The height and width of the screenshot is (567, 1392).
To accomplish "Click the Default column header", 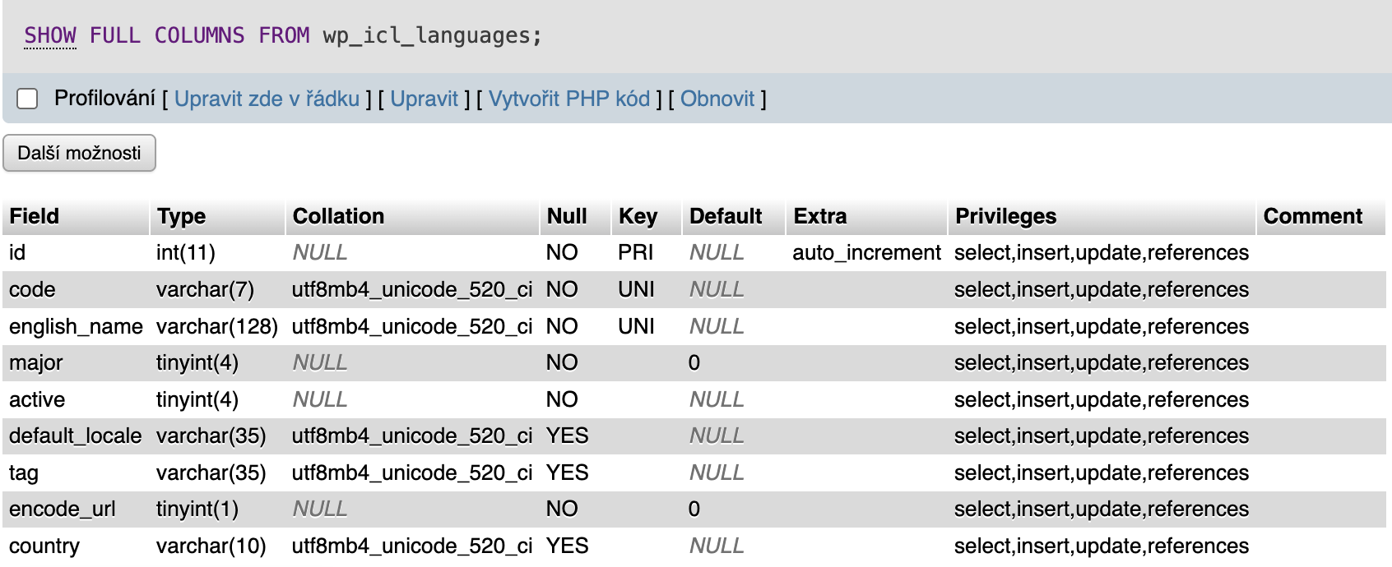I will point(726,216).
